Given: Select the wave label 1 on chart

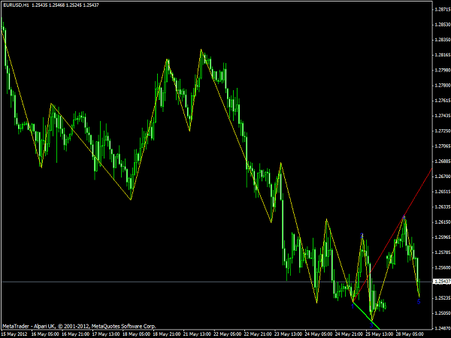Looking at the screenshot, I should point(353,307).
